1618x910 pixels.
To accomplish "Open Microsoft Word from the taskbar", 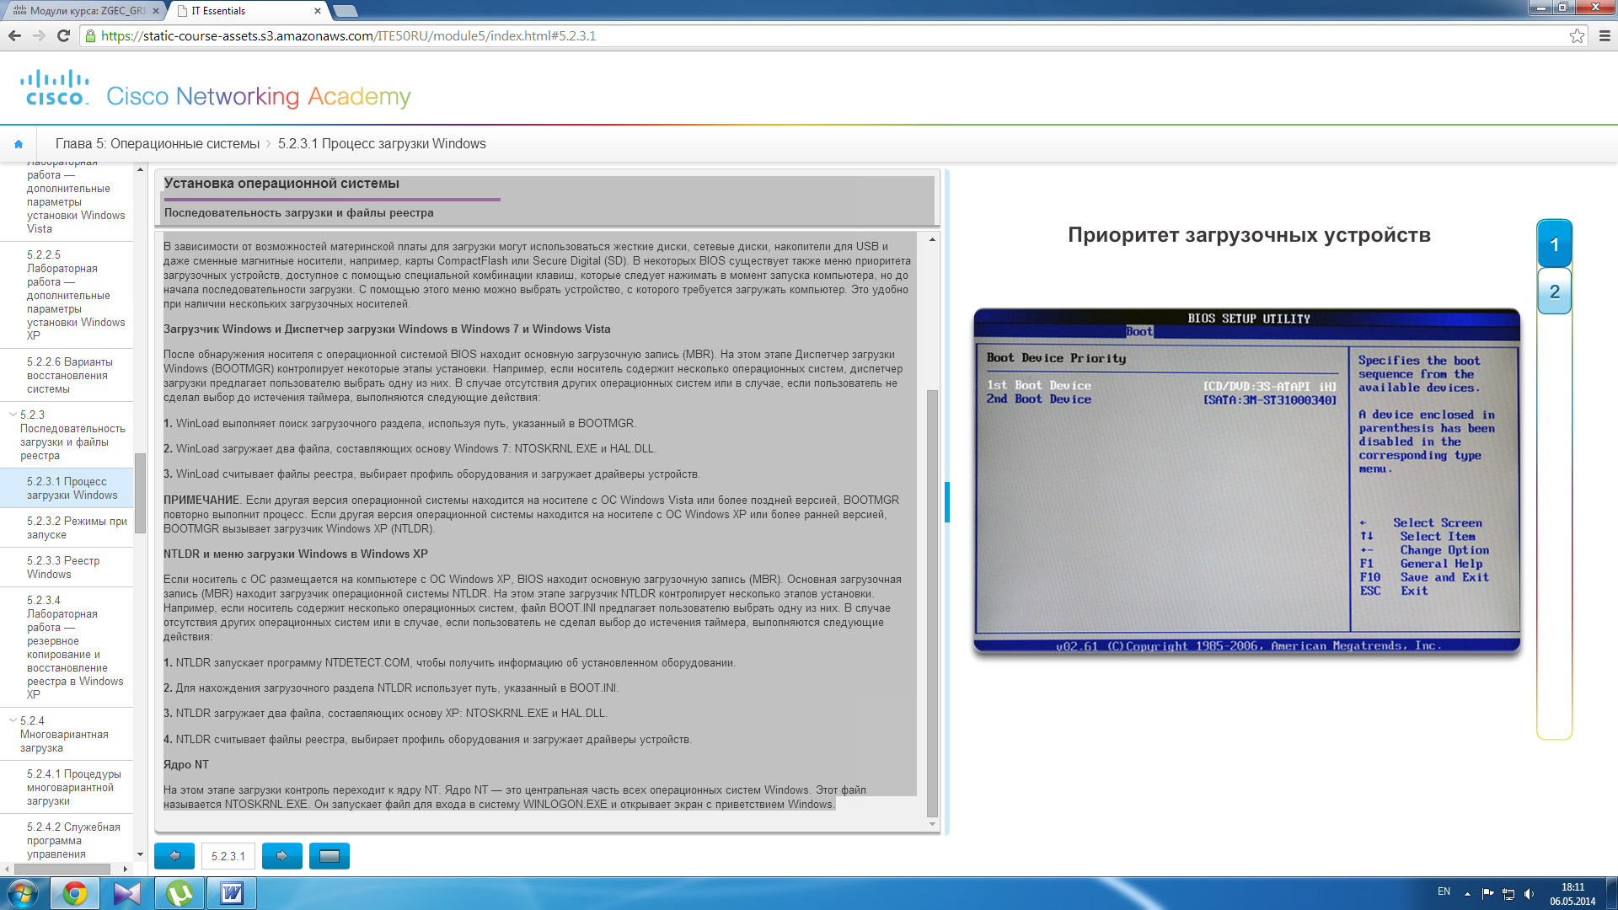I will (x=232, y=893).
